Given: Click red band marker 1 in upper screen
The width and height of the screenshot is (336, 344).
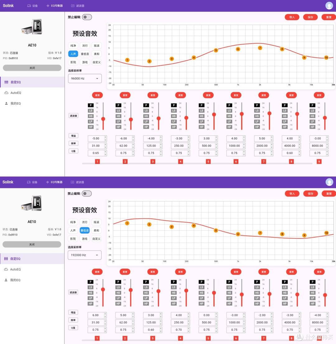Looking at the screenshot, I should click(97, 162).
